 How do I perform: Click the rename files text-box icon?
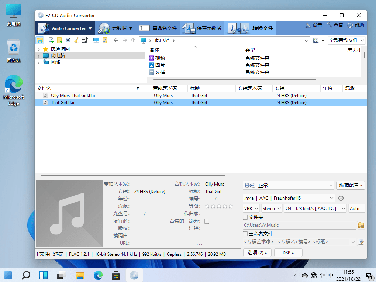(x=144, y=28)
